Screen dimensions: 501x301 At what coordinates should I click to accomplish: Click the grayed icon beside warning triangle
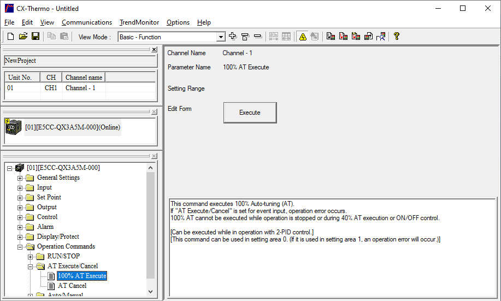click(x=315, y=37)
